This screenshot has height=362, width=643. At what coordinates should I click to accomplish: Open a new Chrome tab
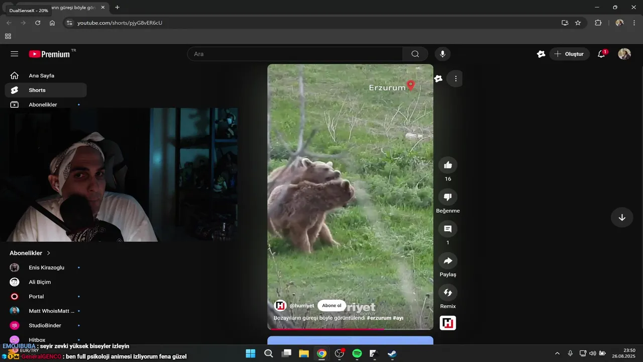117,8
